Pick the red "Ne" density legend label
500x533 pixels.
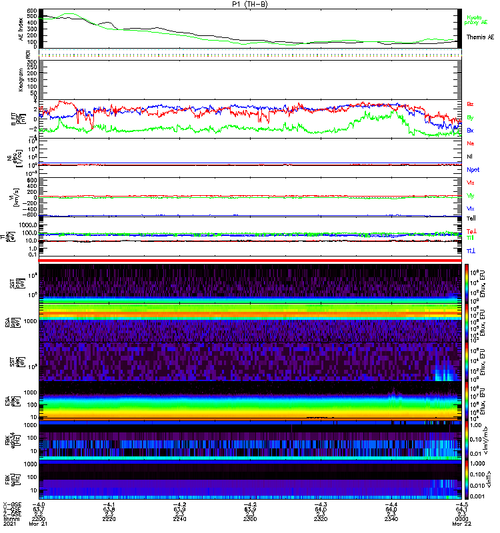tap(470, 143)
